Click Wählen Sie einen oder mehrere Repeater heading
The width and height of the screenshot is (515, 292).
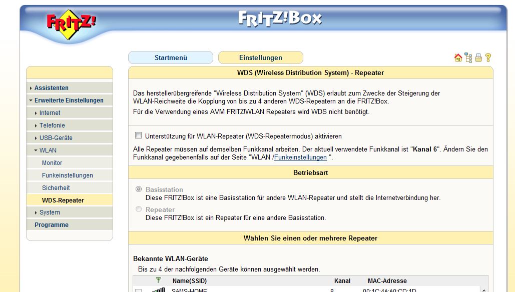tap(310, 238)
